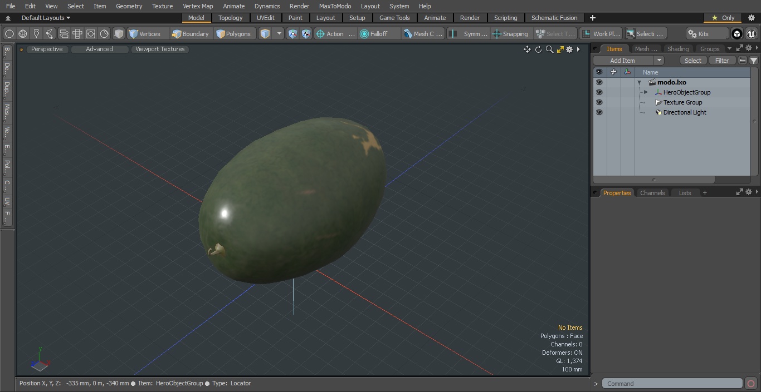Expand the Properties panel with the maximize icon
The image size is (761, 392).
pos(740,192)
